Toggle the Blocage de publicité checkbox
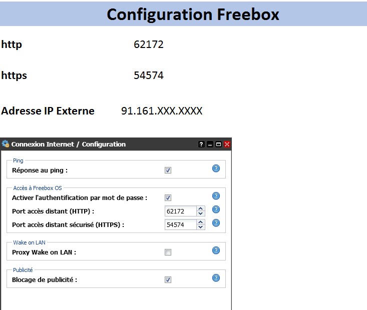367x310 pixels. pyautogui.click(x=168, y=279)
